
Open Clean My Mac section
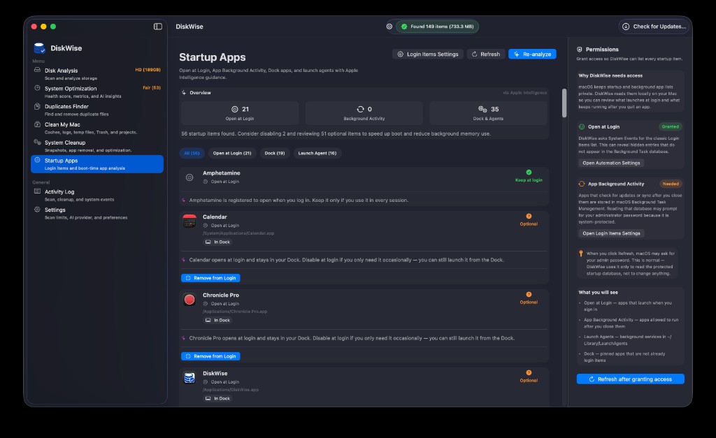point(96,128)
